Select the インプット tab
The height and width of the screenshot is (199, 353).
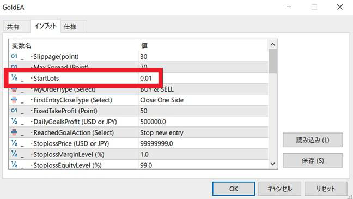pyautogui.click(x=45, y=26)
